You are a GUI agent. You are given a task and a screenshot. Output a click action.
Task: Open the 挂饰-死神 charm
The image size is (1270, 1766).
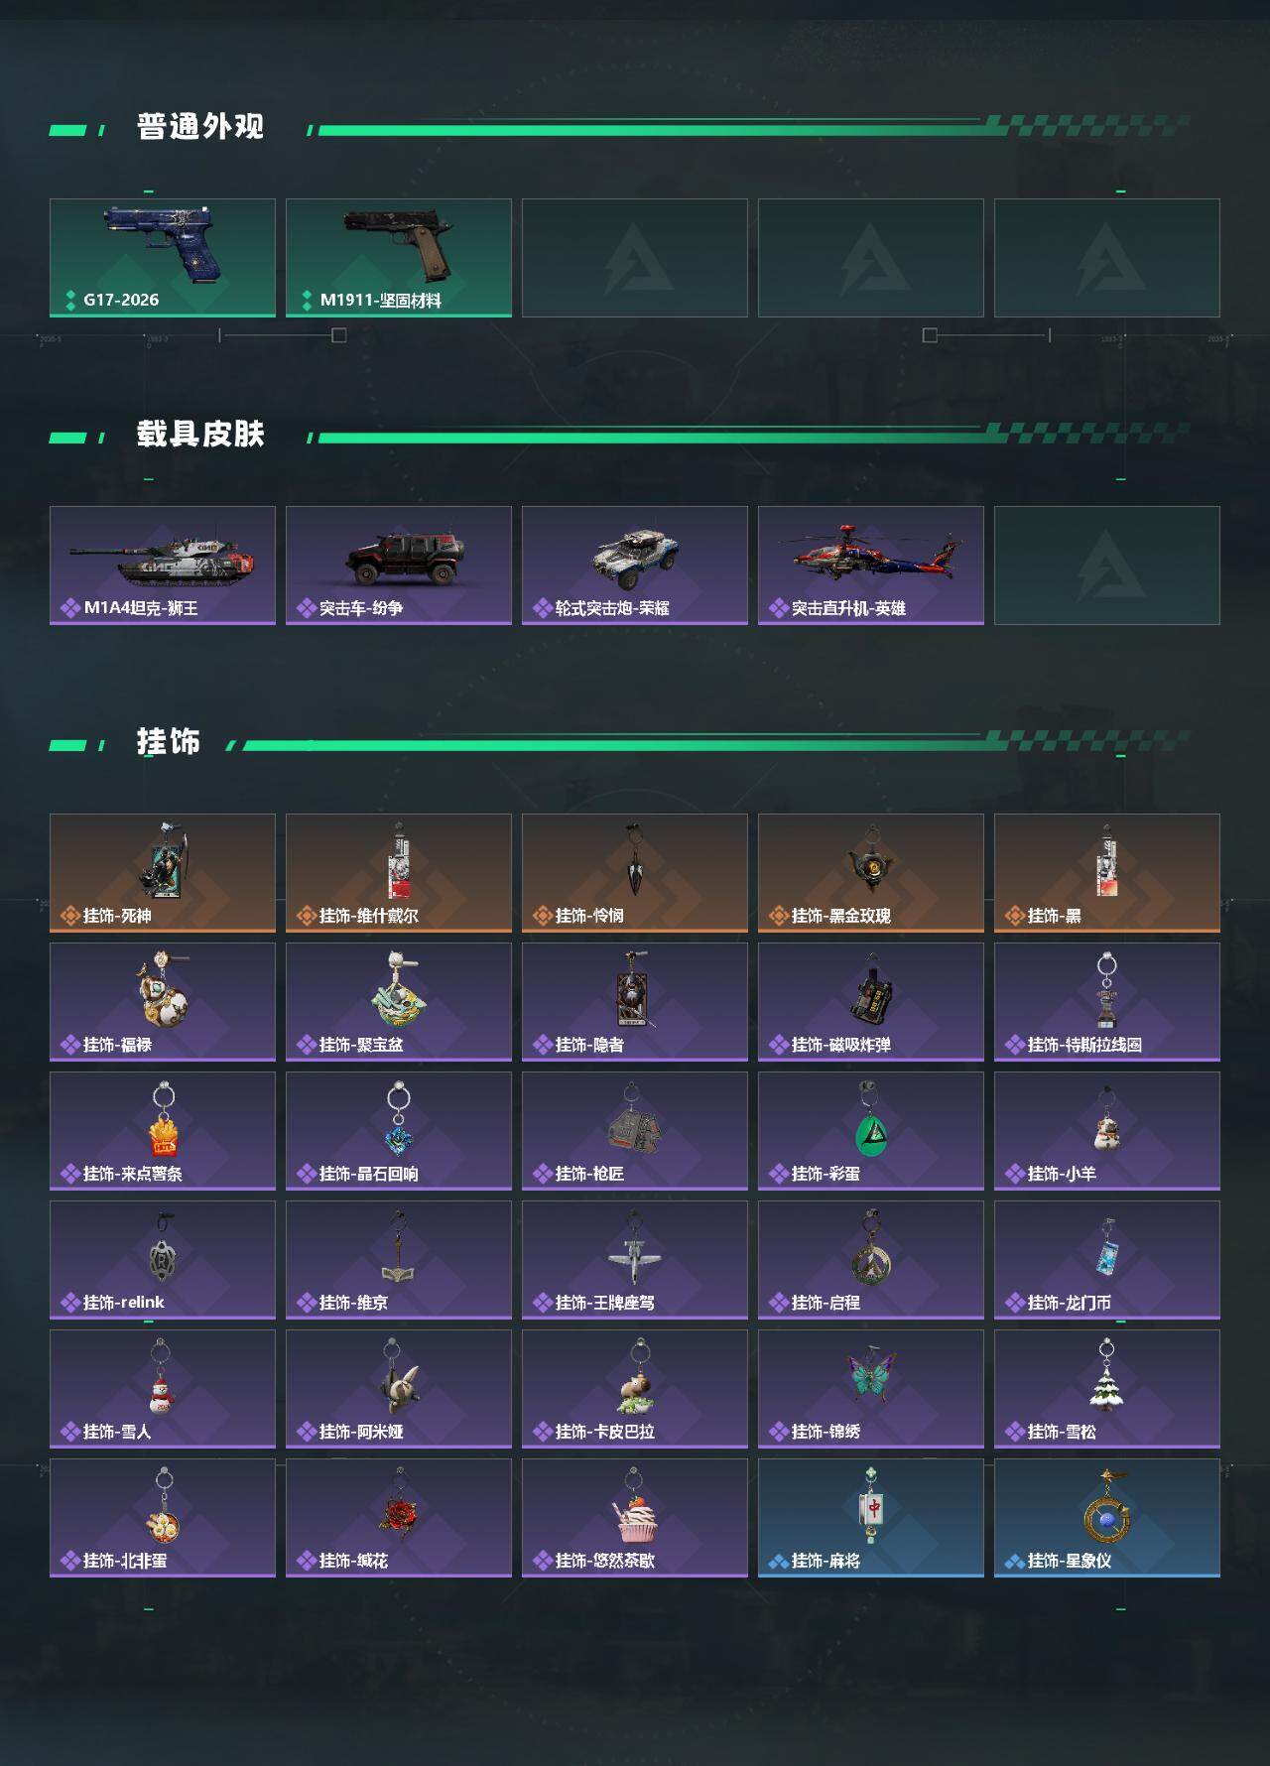[163, 873]
